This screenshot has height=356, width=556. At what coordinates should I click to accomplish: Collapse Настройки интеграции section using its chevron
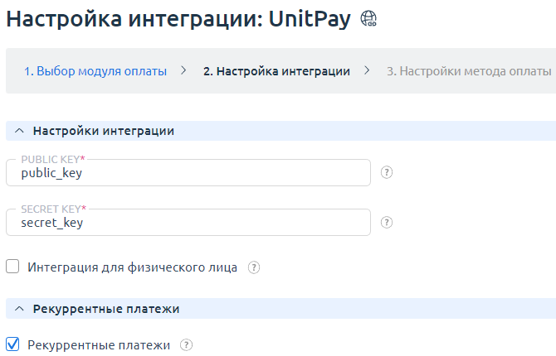(19, 131)
